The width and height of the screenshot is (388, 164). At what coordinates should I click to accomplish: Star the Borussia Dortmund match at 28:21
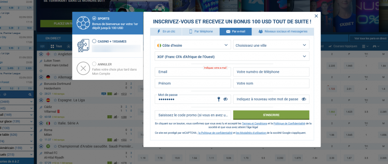[41, 93]
